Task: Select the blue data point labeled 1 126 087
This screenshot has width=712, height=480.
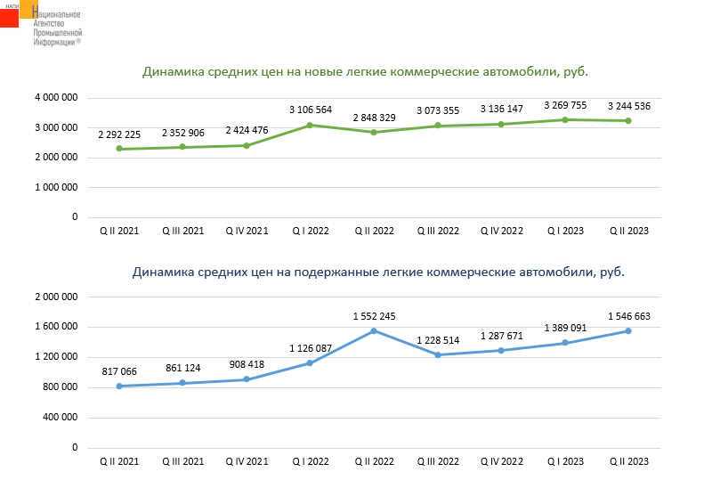Action: [311, 362]
